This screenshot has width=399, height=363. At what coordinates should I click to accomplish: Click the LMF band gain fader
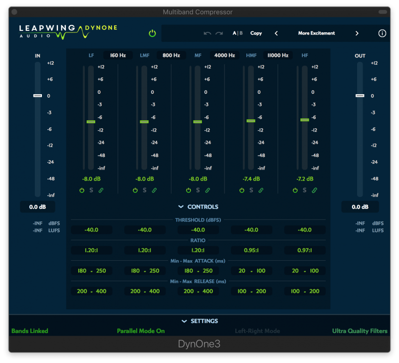(x=144, y=122)
